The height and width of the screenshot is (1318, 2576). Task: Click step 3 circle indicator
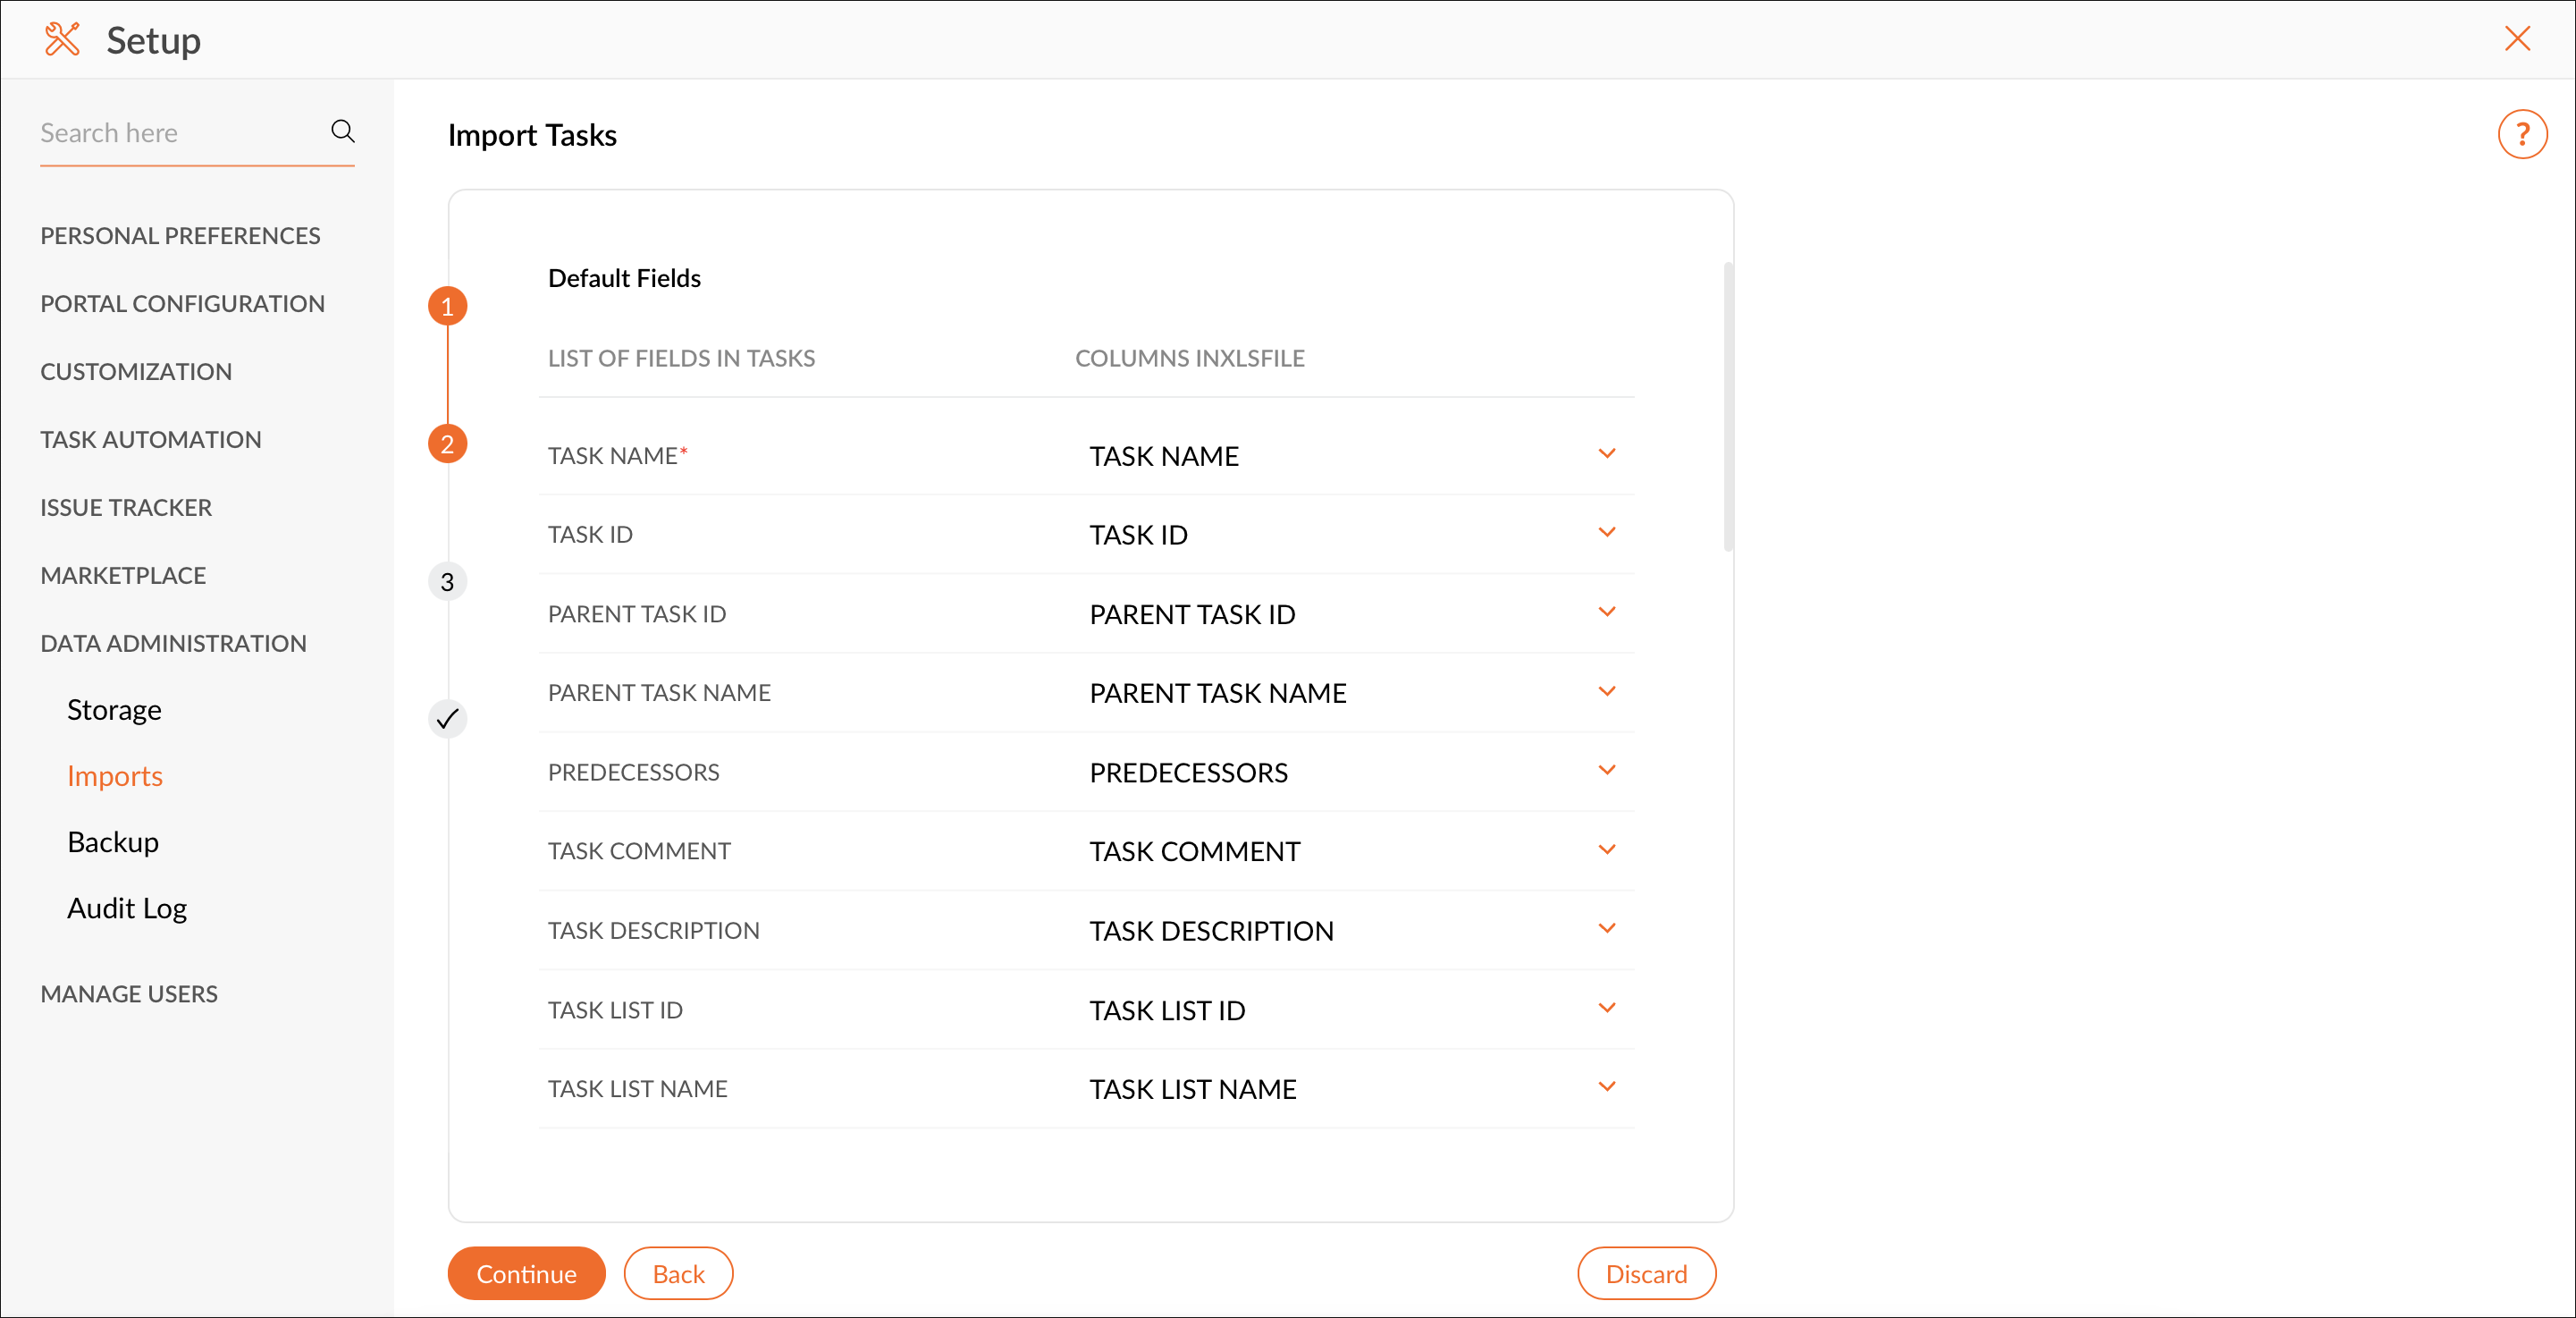447,581
